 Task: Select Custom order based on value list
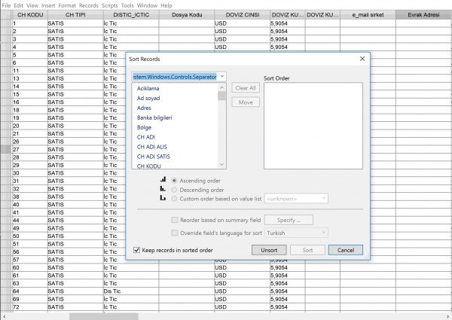tap(174, 199)
